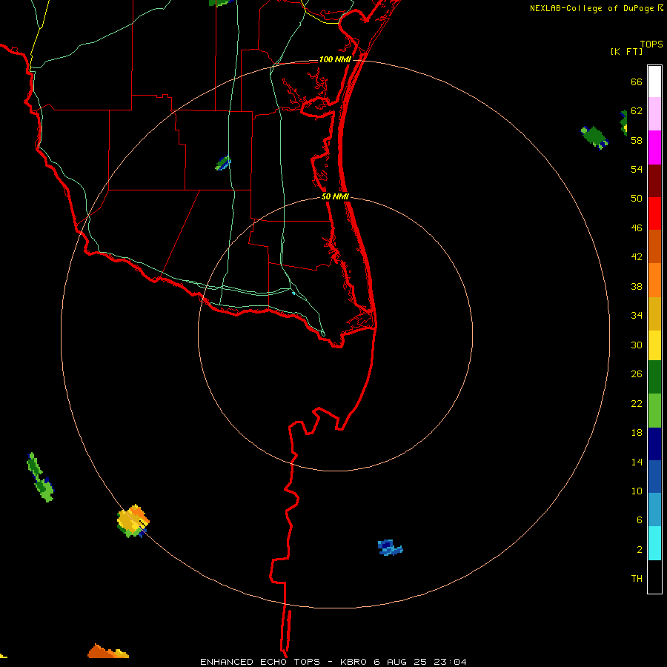
Task: Click the orange echo at the bottom edge
Action: (108, 651)
